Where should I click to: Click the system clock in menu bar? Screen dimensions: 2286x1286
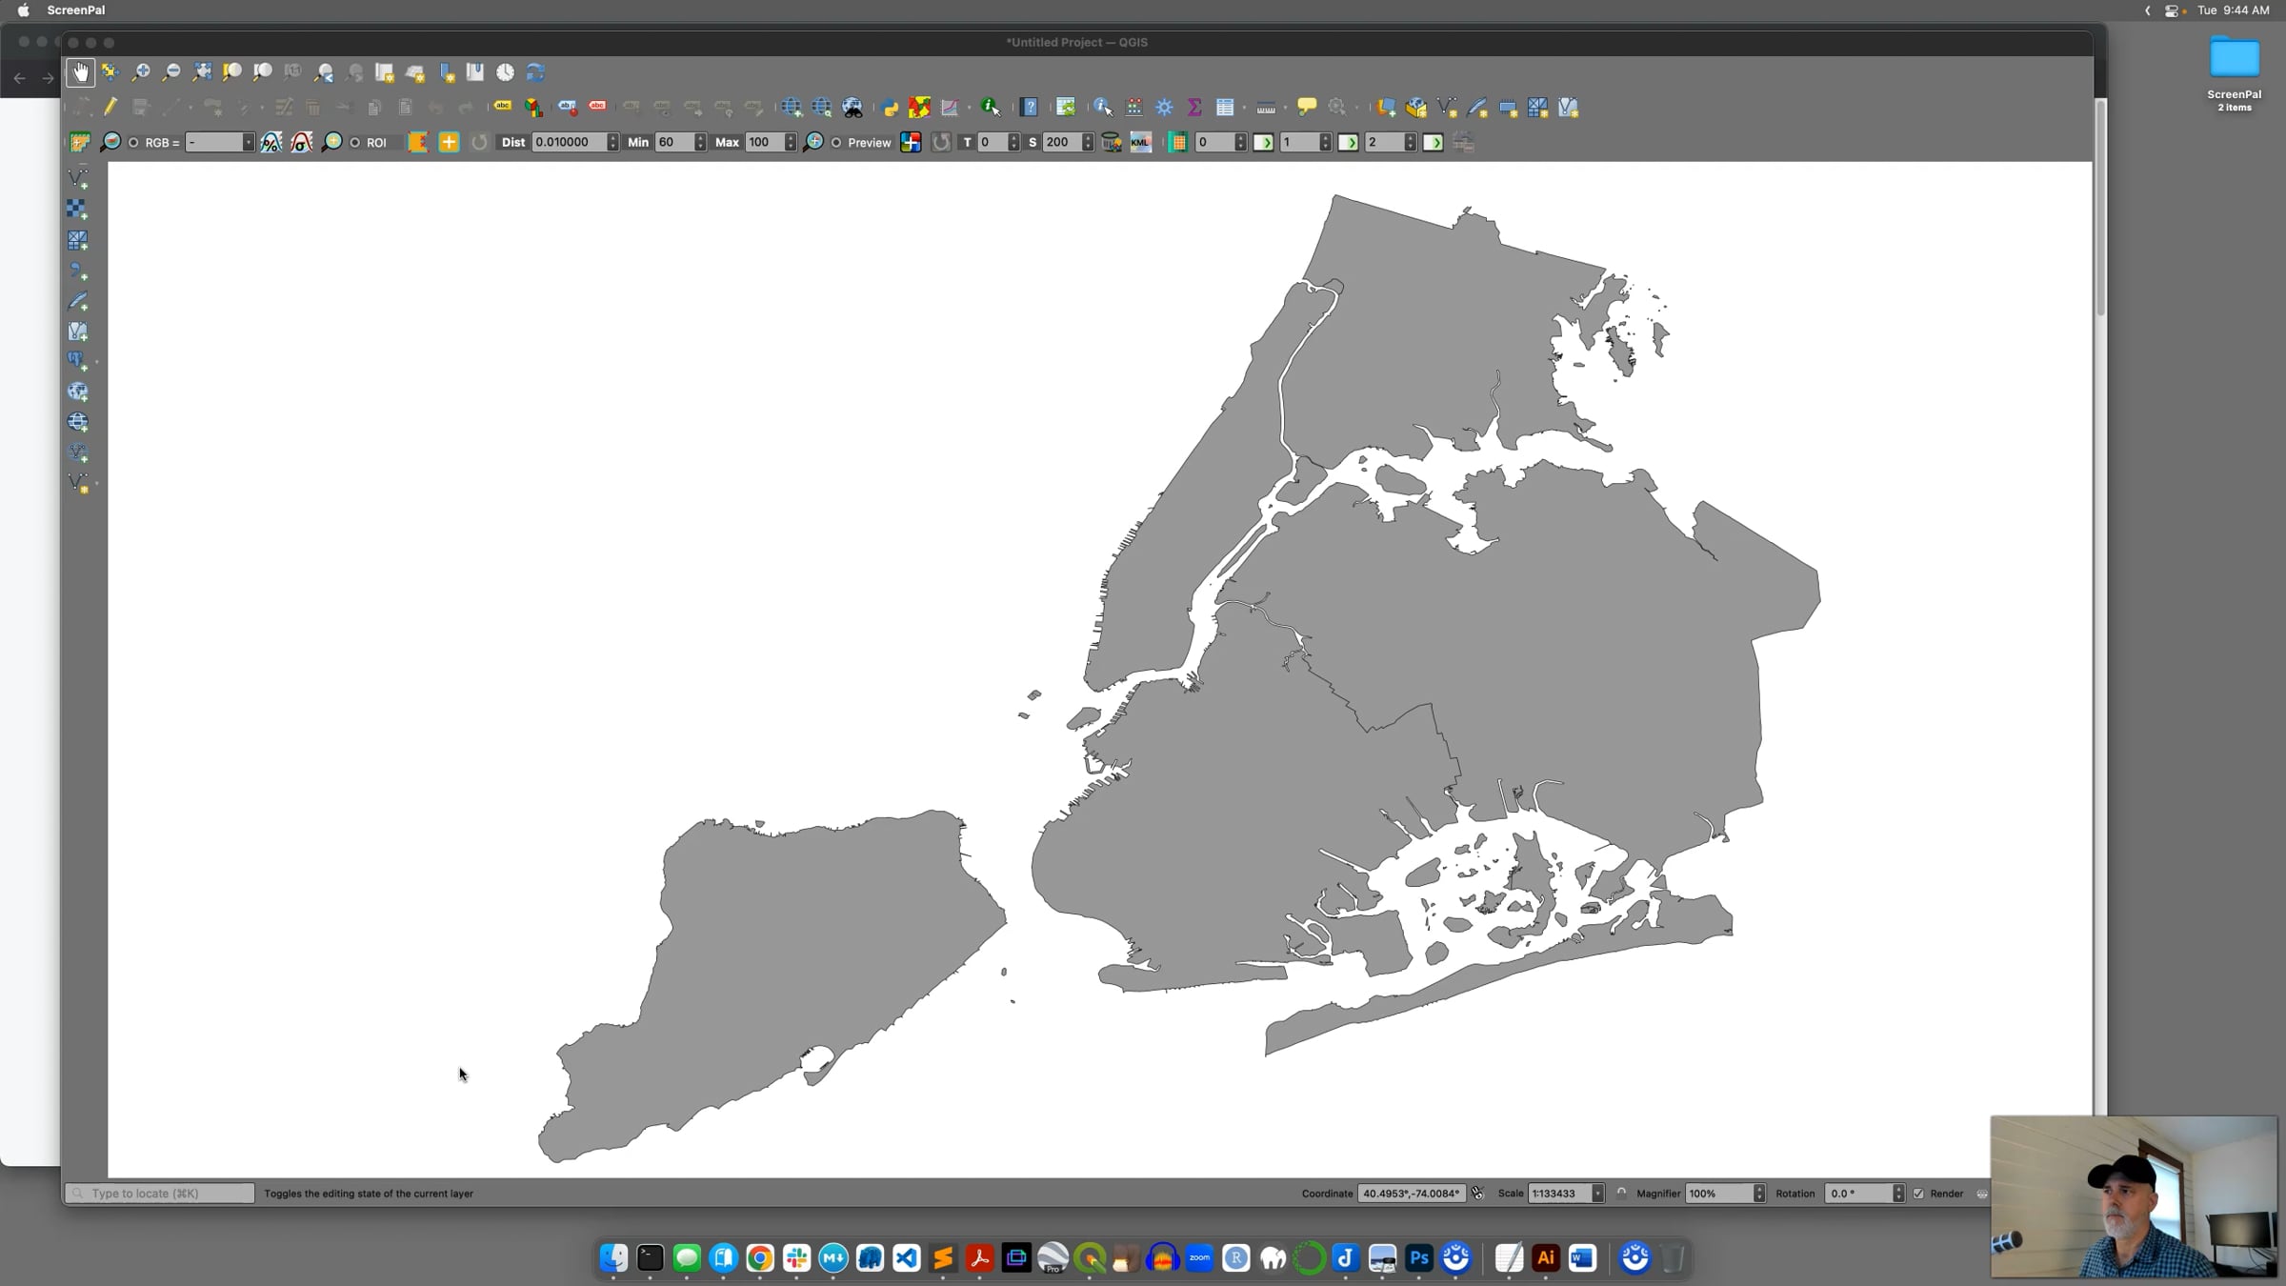[2233, 10]
